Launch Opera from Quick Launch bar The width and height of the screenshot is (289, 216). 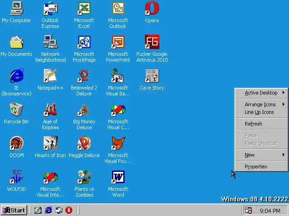(69, 210)
